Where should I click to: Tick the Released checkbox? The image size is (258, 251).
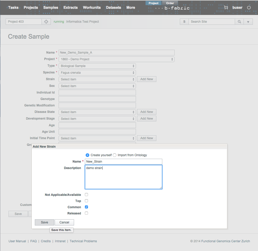(x=86, y=213)
